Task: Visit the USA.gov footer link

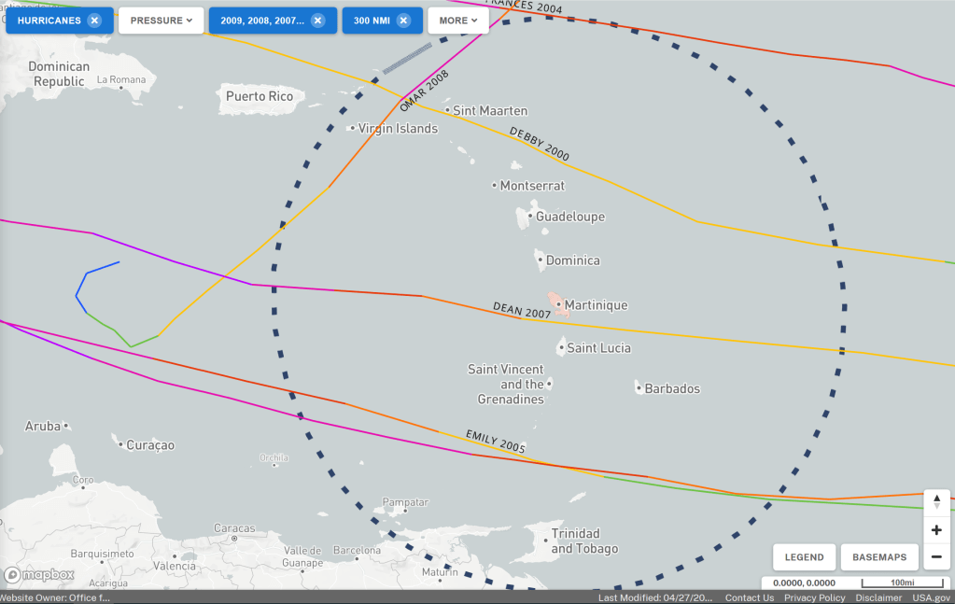Action: tap(930, 597)
